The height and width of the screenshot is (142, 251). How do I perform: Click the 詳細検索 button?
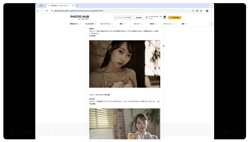[139, 18]
